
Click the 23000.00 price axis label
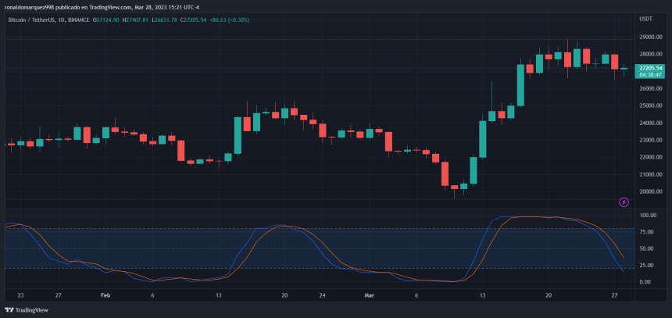[x=651, y=140]
